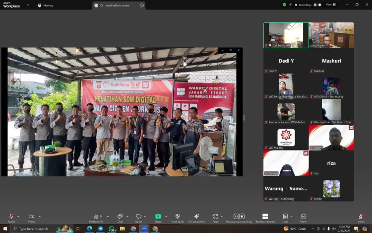Toggle the Video camera on or off
Image resolution: width=372 pixels, height=233 pixels.
(x=31, y=217)
